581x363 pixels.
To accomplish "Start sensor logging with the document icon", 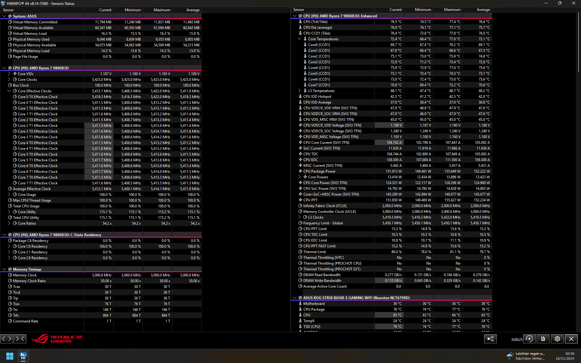I will (543, 339).
